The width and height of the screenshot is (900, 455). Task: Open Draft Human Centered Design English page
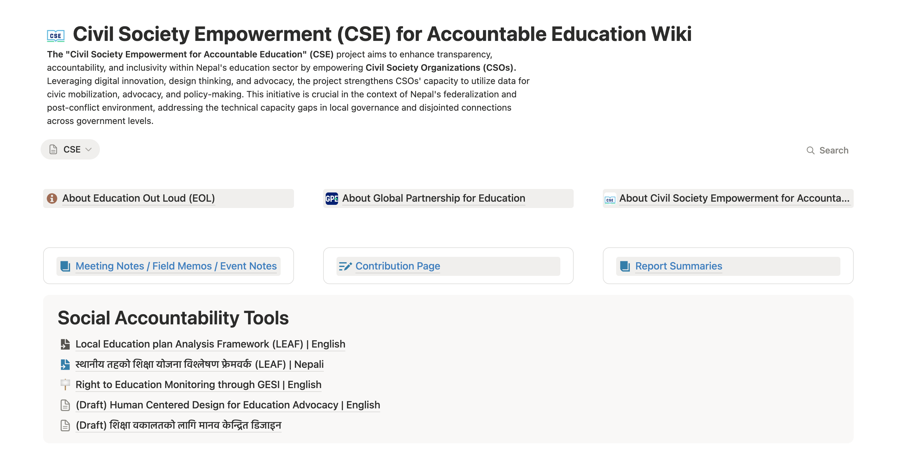228,405
